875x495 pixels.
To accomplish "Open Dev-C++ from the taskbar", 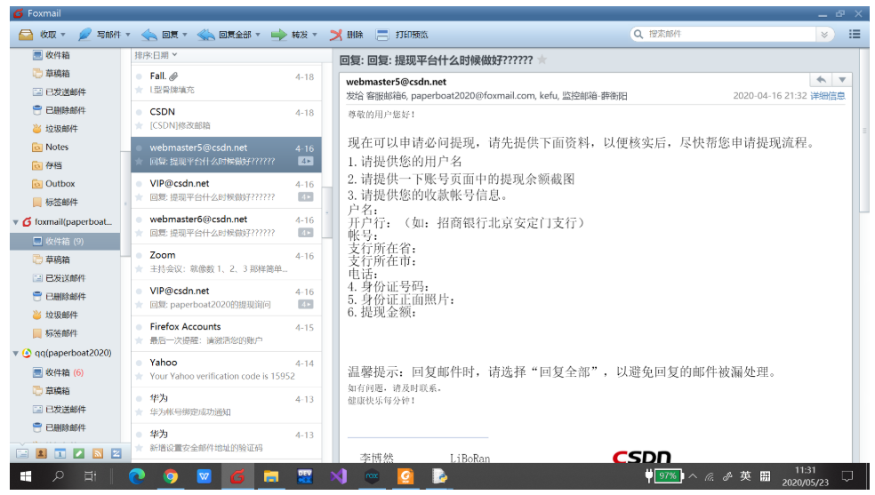I will (x=305, y=476).
